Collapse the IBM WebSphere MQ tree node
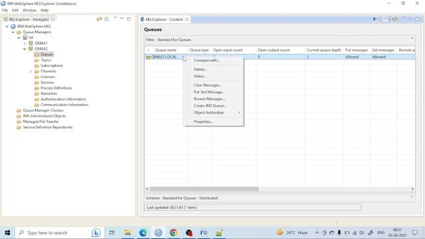Viewport: 425px width, 239px height. coord(7,27)
